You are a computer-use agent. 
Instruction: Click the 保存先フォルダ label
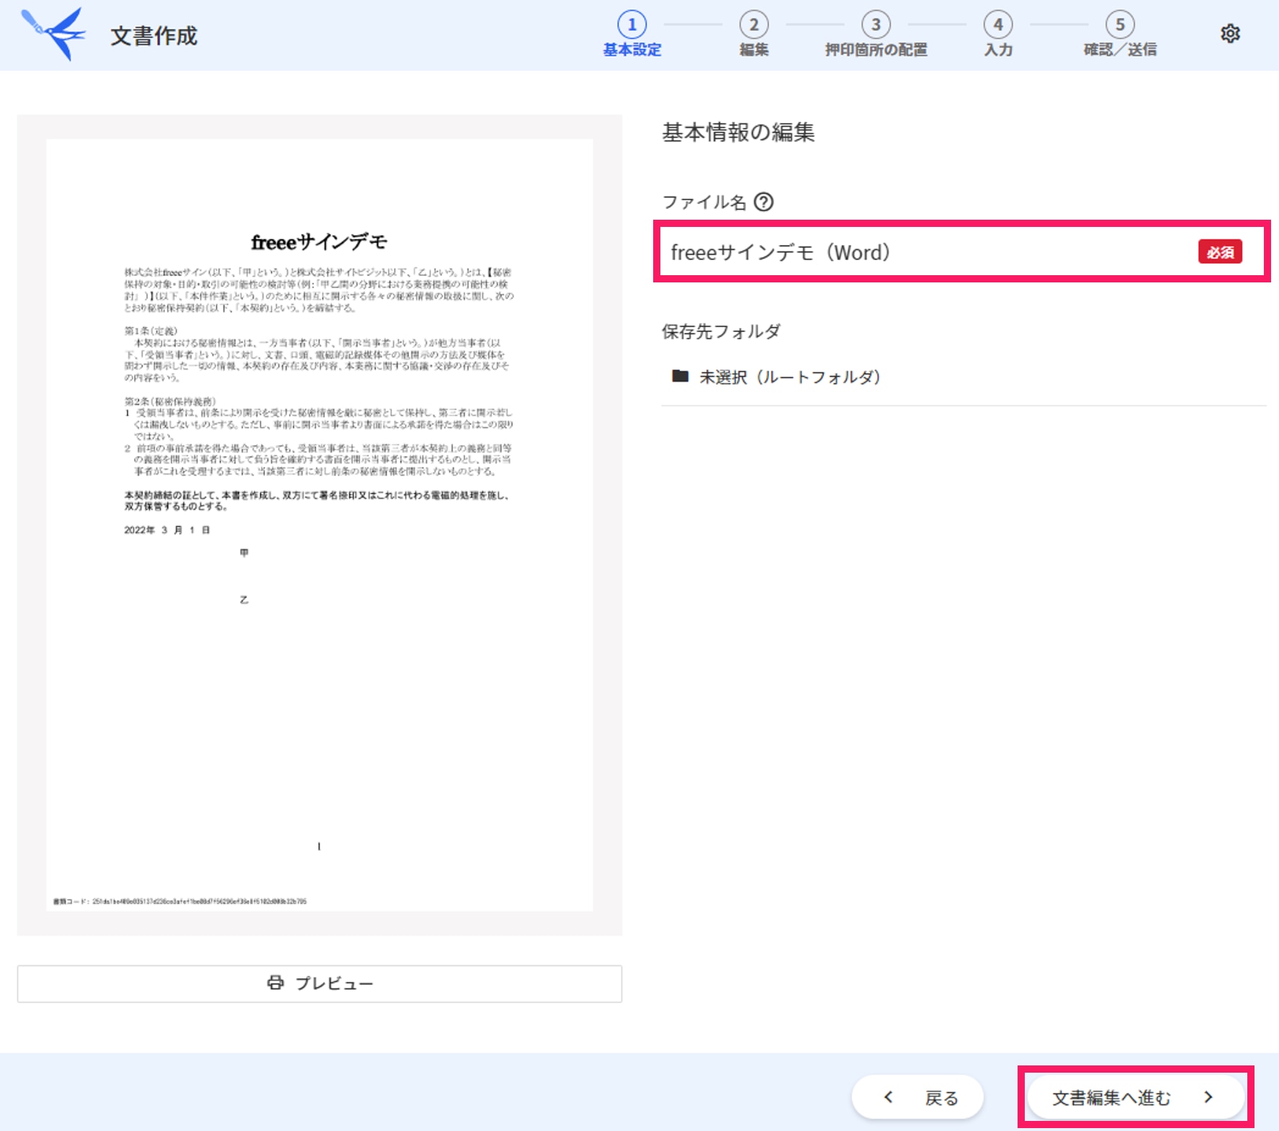click(x=721, y=331)
